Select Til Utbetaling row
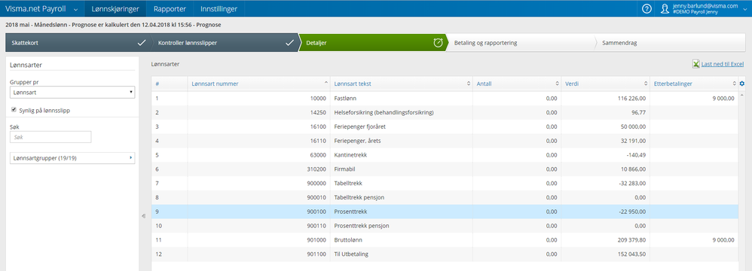 [445, 254]
